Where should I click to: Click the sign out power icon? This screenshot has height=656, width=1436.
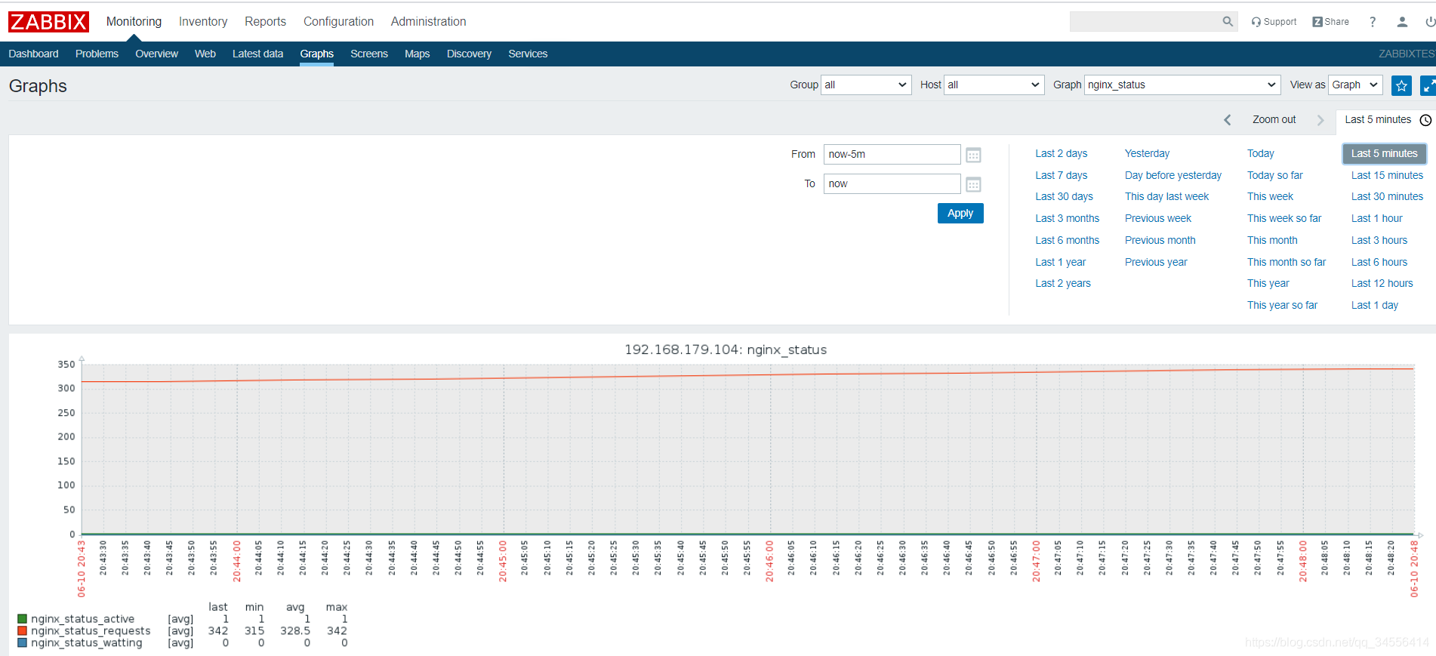[1430, 22]
